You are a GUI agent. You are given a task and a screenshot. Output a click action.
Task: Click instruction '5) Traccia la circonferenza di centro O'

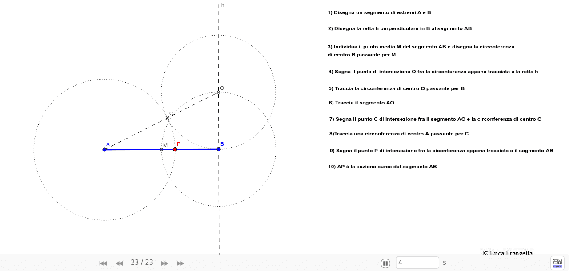click(397, 88)
